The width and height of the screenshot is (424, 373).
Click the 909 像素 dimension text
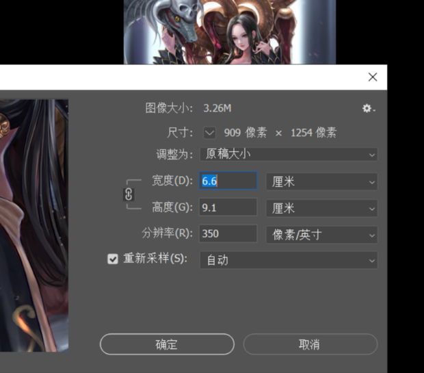pyautogui.click(x=246, y=133)
